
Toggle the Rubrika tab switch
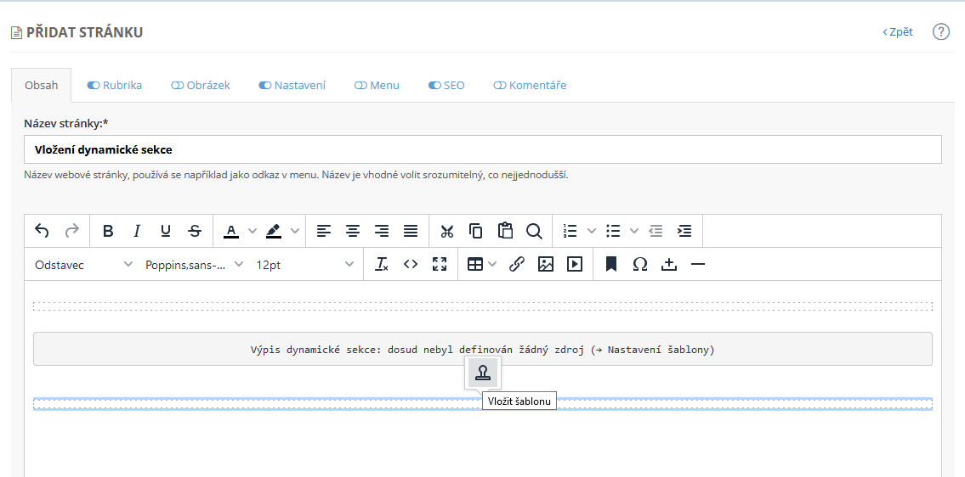(94, 86)
